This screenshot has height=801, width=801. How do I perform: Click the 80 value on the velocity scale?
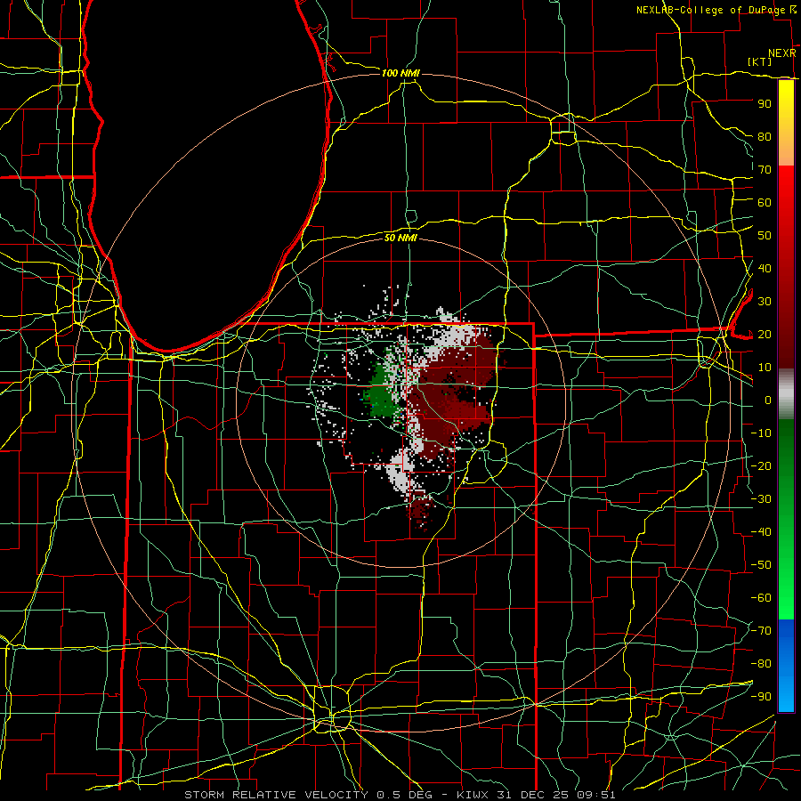coord(765,137)
